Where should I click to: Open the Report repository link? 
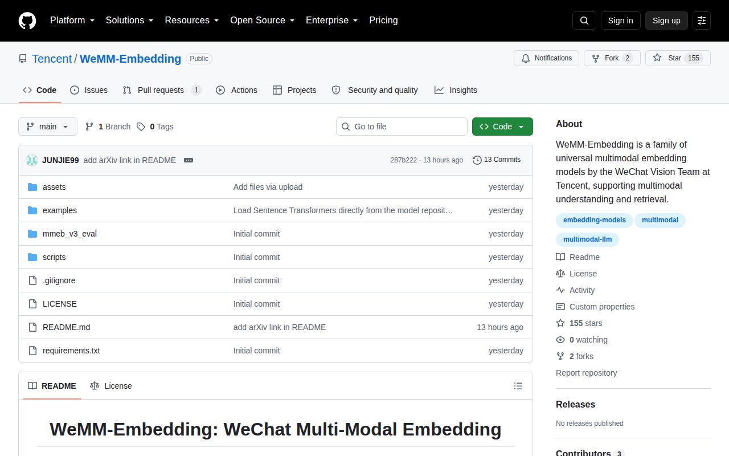(x=586, y=373)
